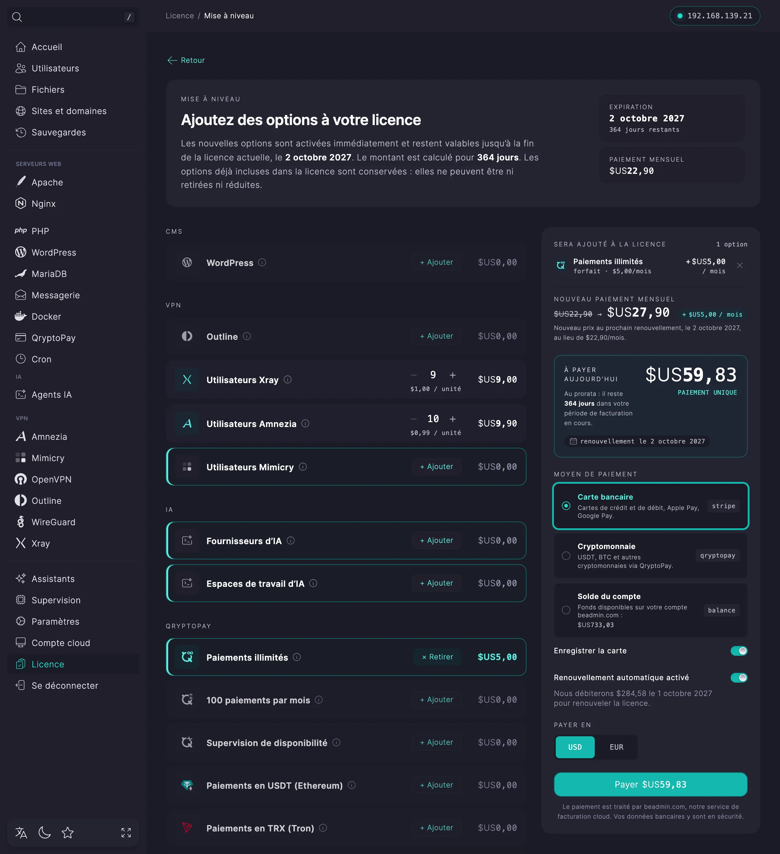Show info for Paiements illimités

(297, 657)
